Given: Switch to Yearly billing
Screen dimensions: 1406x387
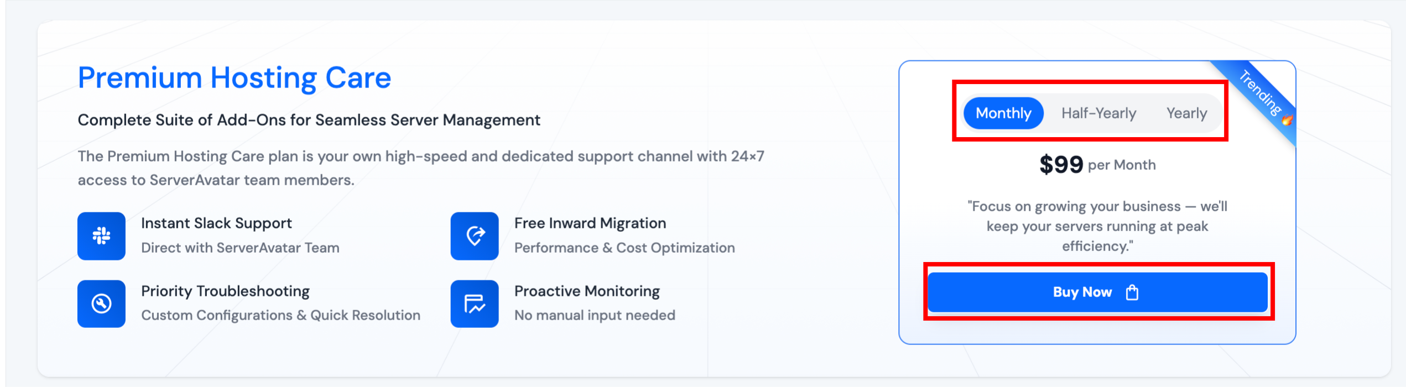Looking at the screenshot, I should coord(1186,113).
